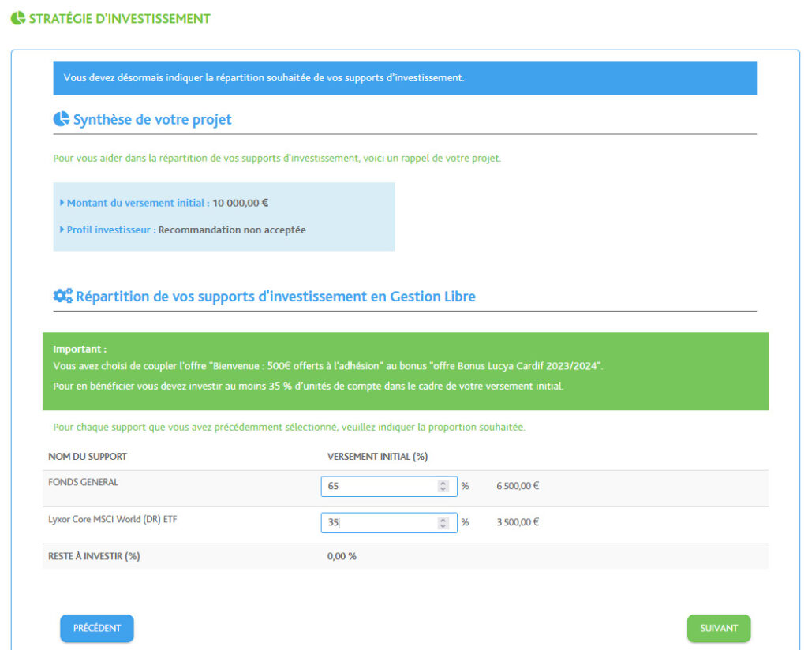
Task: Click the STRATÉGIE D'INVESTISSEMENT page title
Action: (x=120, y=19)
